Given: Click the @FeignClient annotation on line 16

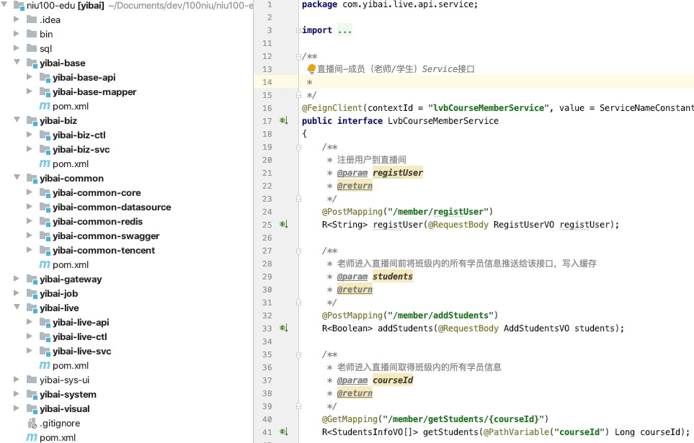Looking at the screenshot, I should (332, 108).
